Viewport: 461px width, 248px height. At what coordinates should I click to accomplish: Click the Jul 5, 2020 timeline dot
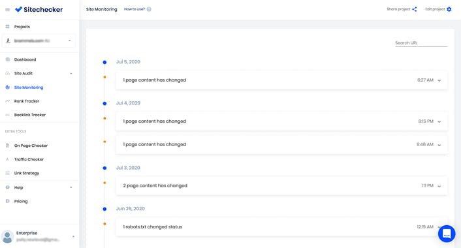(104, 62)
